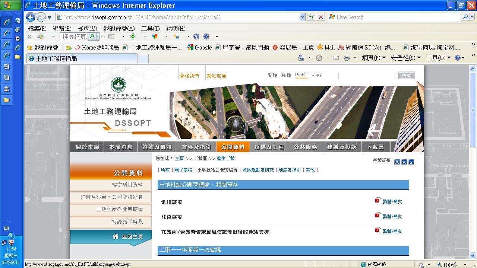Click the Home icon in command bar
Viewport: 477px width, 268px height.
point(301,58)
